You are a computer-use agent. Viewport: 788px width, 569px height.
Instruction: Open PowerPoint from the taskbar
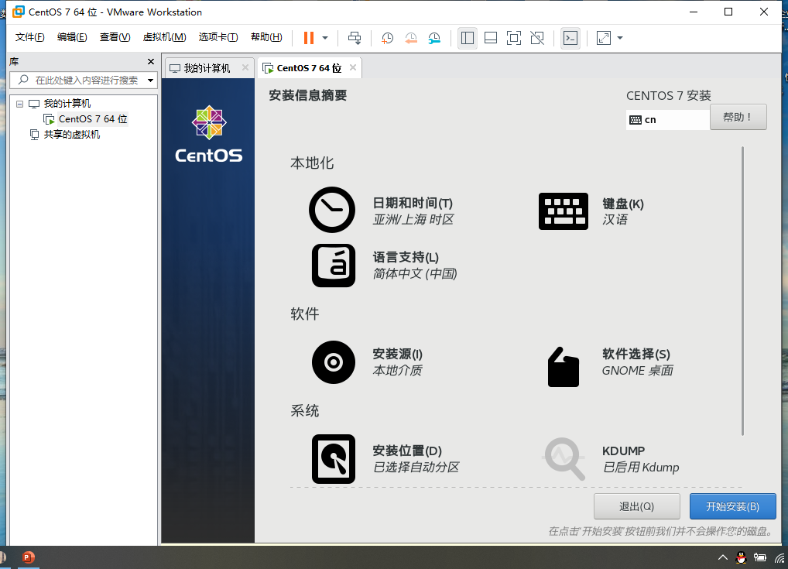click(28, 557)
